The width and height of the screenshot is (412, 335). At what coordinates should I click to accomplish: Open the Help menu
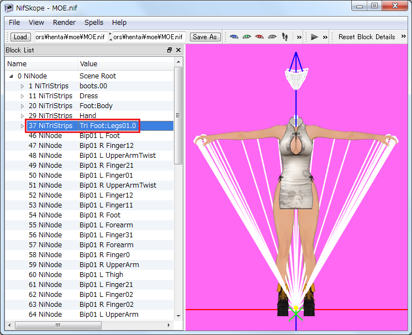click(119, 23)
